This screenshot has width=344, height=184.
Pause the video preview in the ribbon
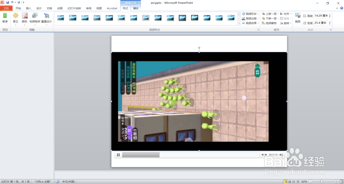click(x=5, y=18)
